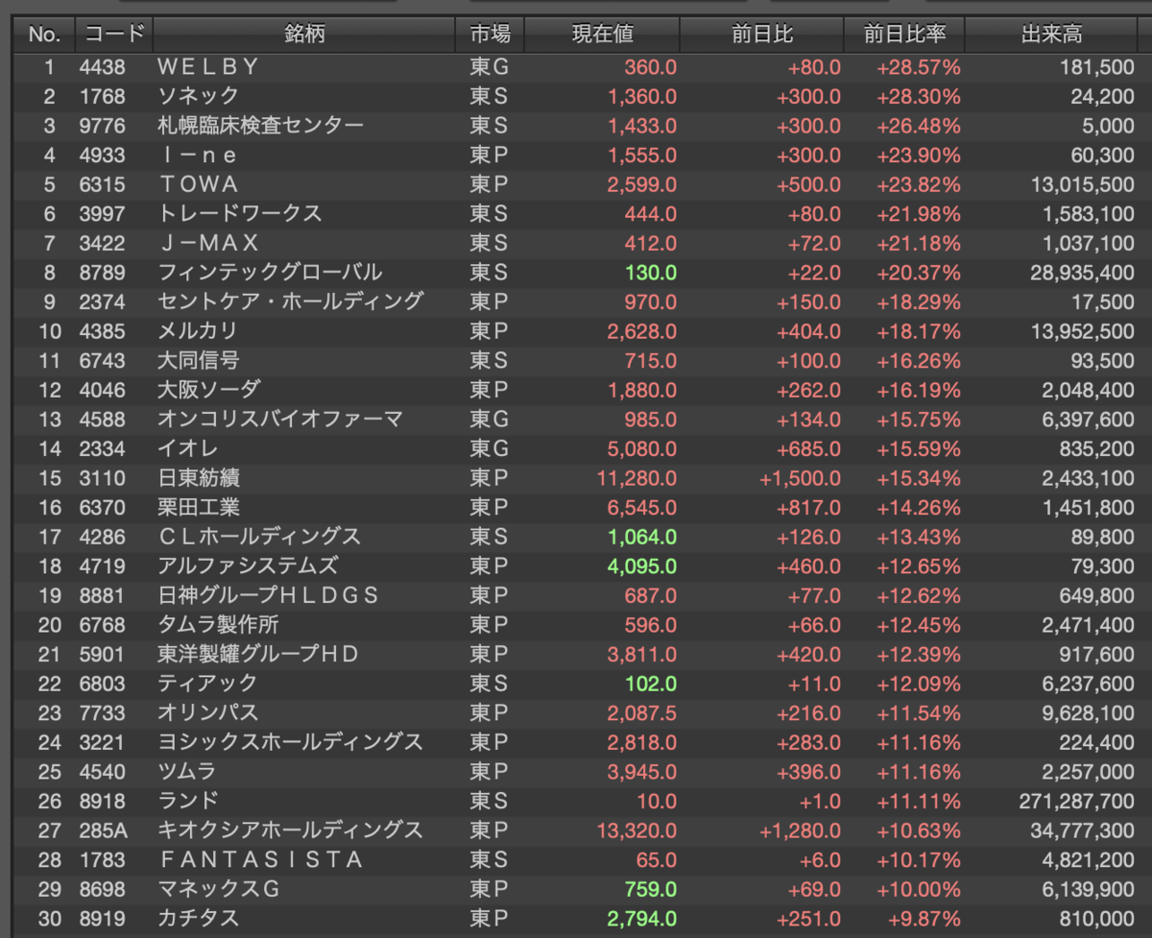
Task: Select 栗田工業 in the ranking
Action: (x=198, y=506)
